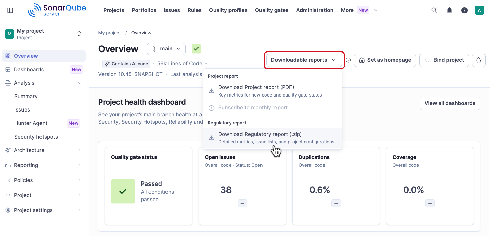The height and width of the screenshot is (236, 490).
Task: Click View all dashboards button
Action: 450,103
